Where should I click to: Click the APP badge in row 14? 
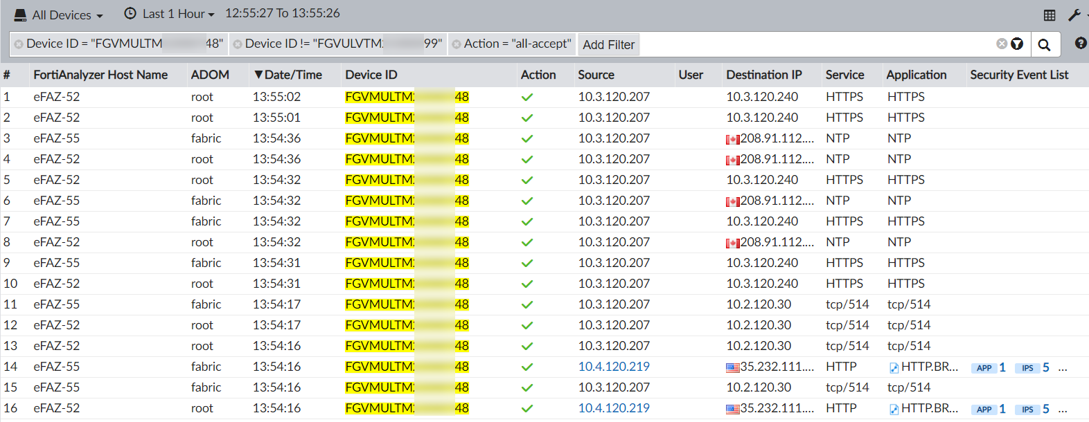(984, 368)
